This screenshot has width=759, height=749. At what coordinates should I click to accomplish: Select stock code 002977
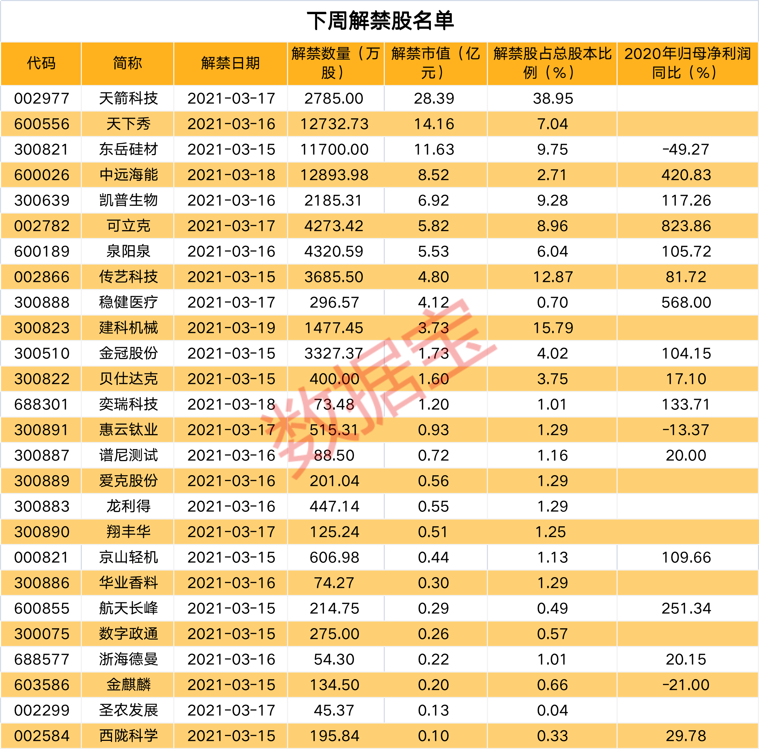click(x=42, y=98)
